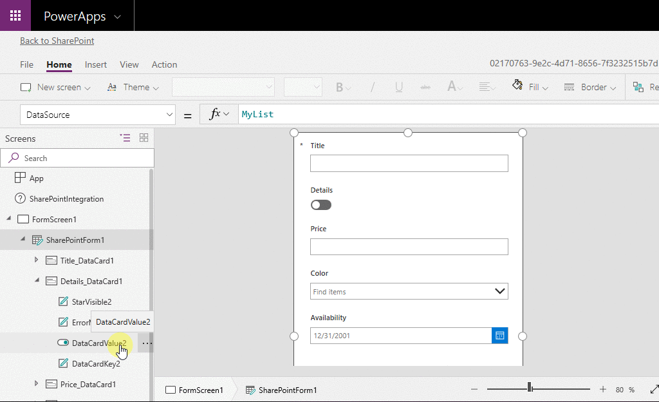The height and width of the screenshot is (402, 659).
Task: Toggle Italic formatting
Action: coord(373,87)
